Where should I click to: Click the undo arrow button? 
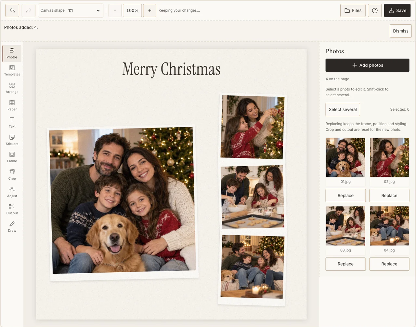(12, 10)
